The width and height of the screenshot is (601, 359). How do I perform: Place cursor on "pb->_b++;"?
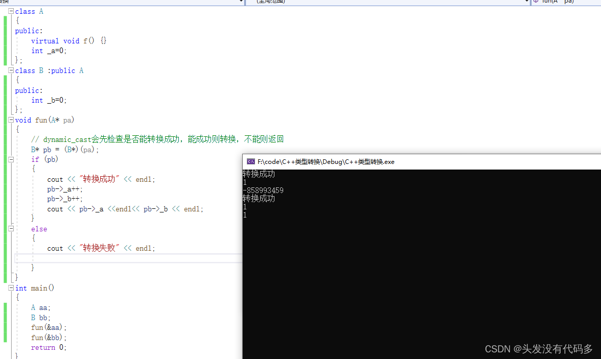click(65, 199)
